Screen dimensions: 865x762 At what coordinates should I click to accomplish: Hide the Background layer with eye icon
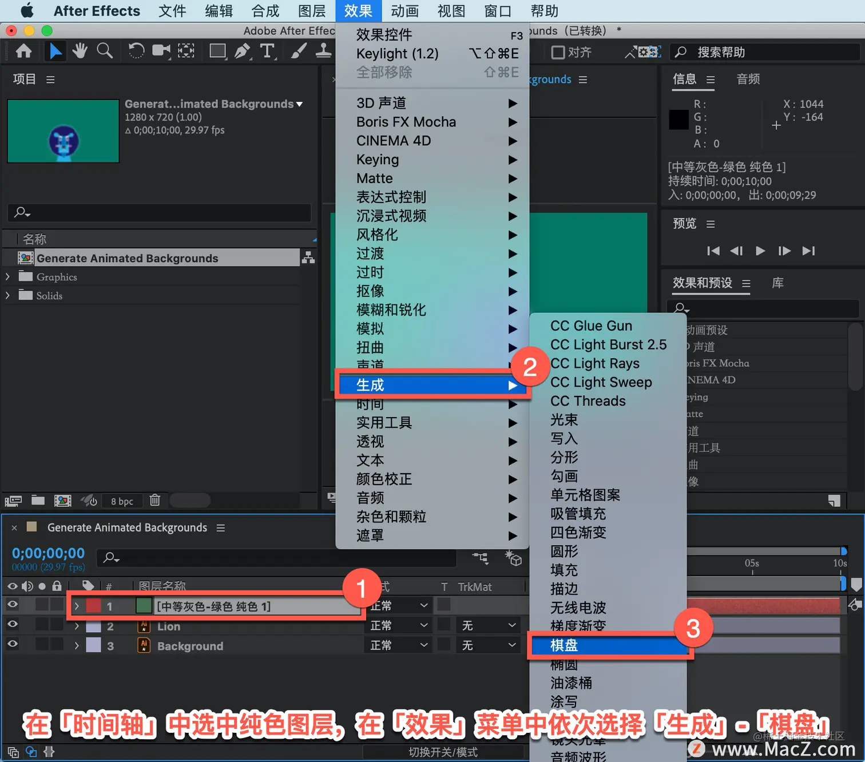click(x=13, y=644)
